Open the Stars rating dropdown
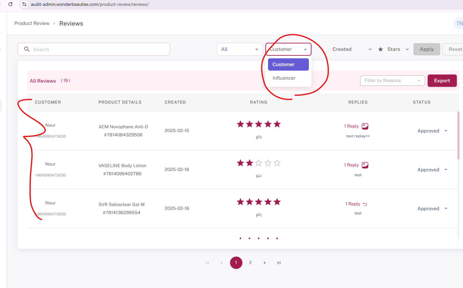 [394, 49]
